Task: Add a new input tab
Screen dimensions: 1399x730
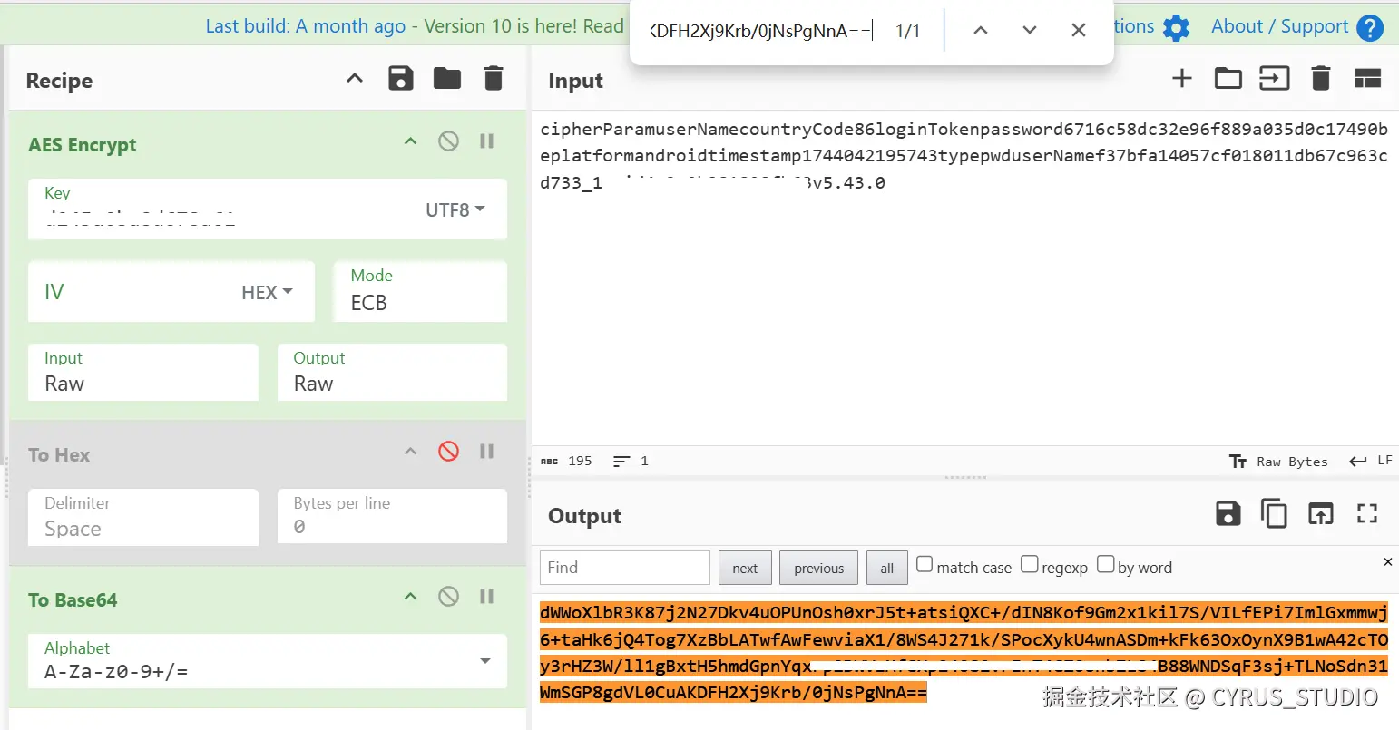Action: (1182, 79)
